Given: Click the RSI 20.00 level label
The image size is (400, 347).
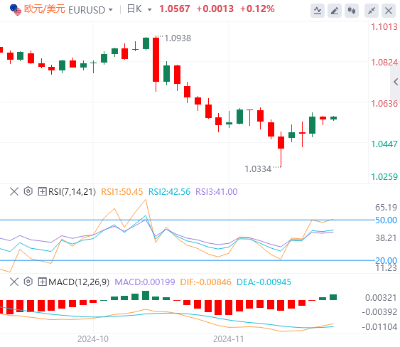Looking at the screenshot, I should 386,261.
